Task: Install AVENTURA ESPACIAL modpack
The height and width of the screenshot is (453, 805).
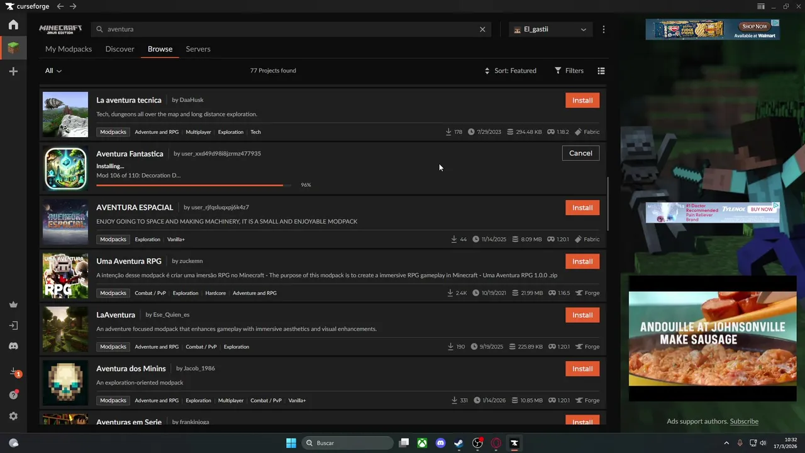Action: click(x=582, y=208)
